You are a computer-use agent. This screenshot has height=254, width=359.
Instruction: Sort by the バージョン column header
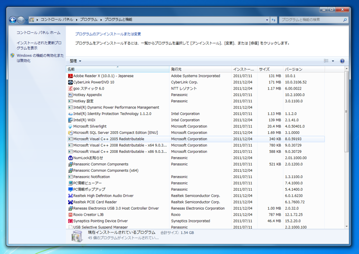pyautogui.click(x=304, y=69)
